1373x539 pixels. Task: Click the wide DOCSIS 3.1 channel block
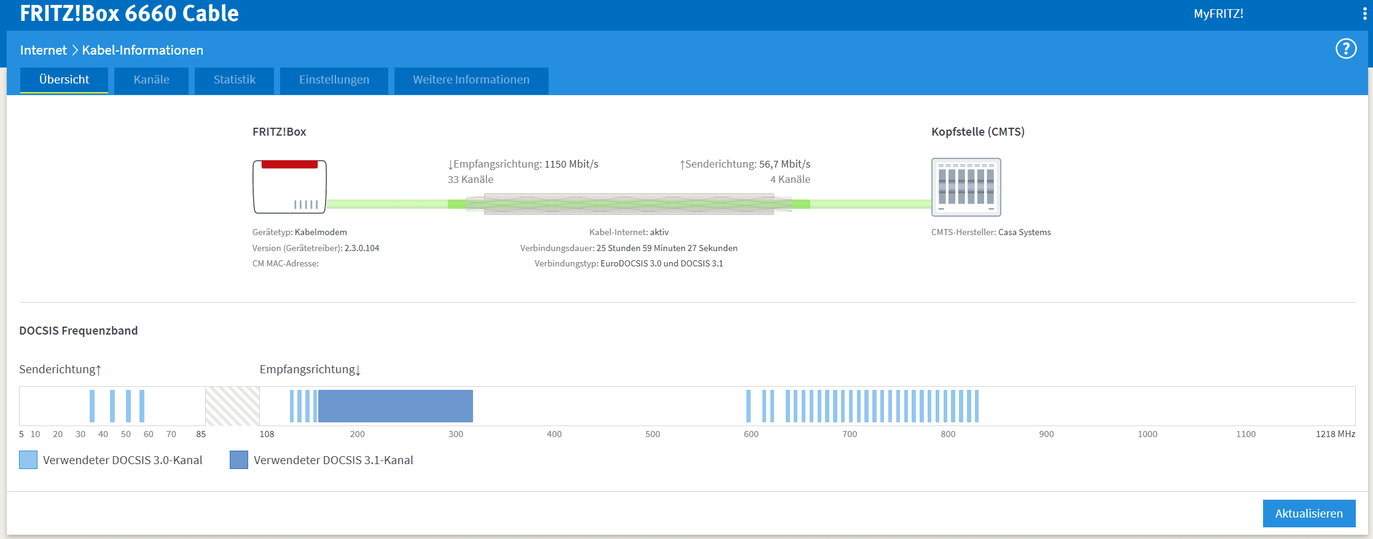[395, 406]
